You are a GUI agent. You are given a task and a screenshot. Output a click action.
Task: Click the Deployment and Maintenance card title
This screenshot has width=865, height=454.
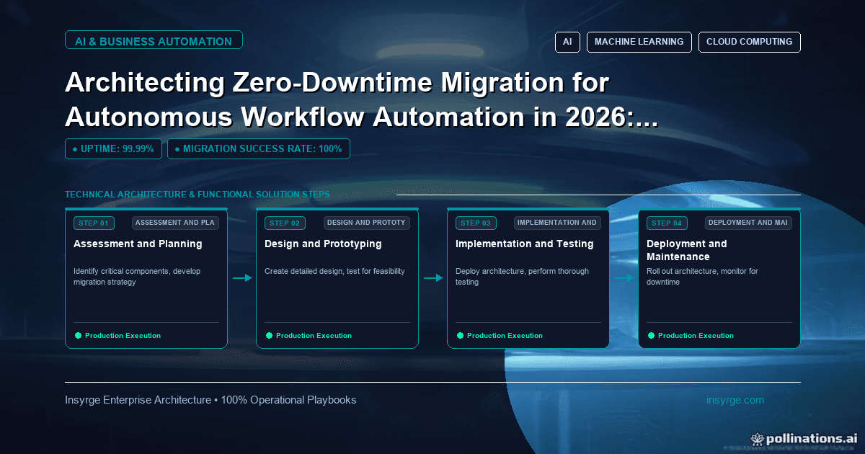click(x=687, y=250)
